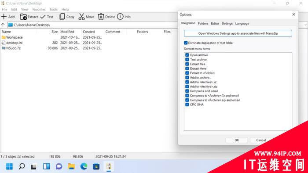This screenshot has height=173, width=308.
Task: Sort by Files column header
Action: coord(167,32)
